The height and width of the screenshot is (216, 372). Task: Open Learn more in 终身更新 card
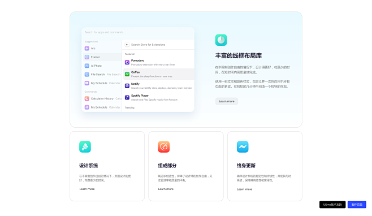[245, 189]
